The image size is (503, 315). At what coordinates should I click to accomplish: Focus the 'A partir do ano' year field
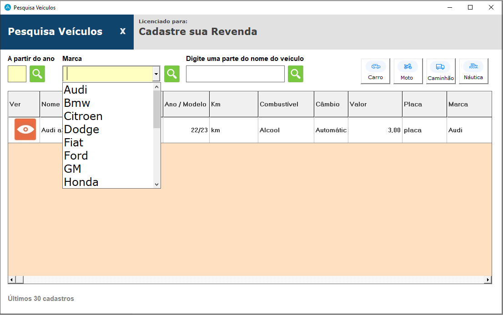pos(17,74)
